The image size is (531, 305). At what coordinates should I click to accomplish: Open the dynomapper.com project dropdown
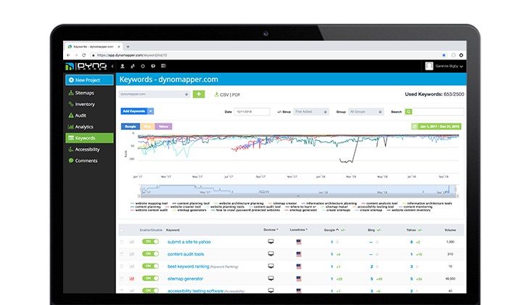(154, 94)
